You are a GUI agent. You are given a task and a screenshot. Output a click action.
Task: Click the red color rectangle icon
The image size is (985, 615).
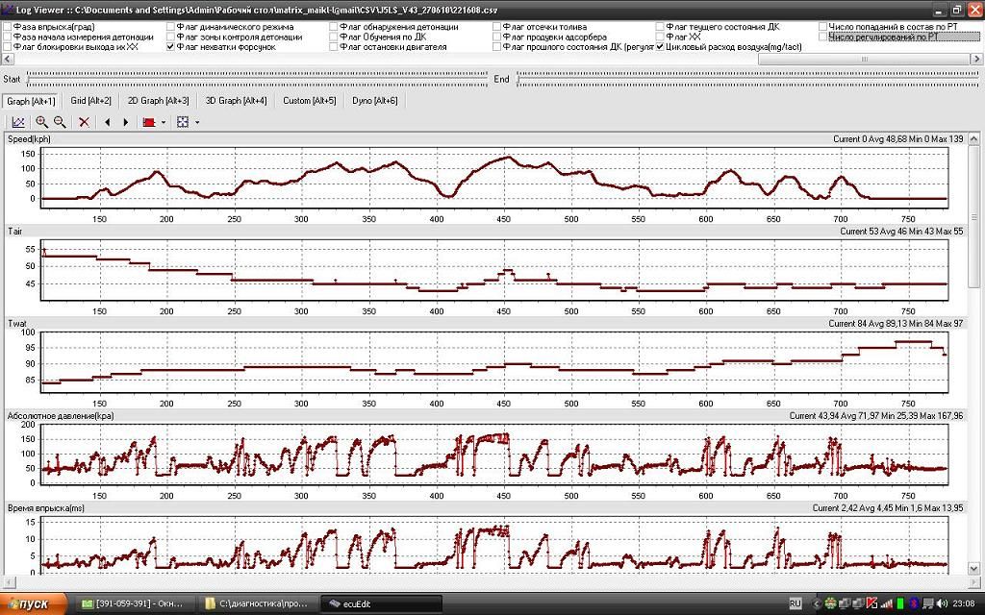149,122
